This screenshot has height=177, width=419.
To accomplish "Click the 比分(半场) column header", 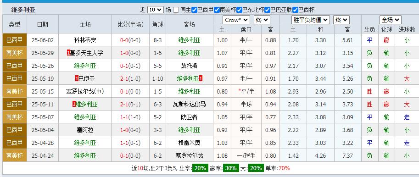I will point(130,24).
